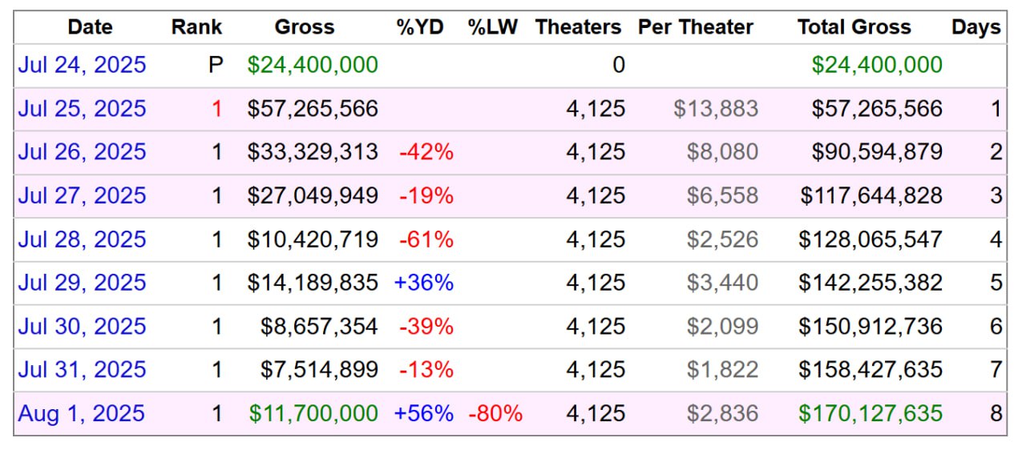Open the Jul 25, 2025 date link
Screen dimensions: 1026x450
tap(82, 108)
